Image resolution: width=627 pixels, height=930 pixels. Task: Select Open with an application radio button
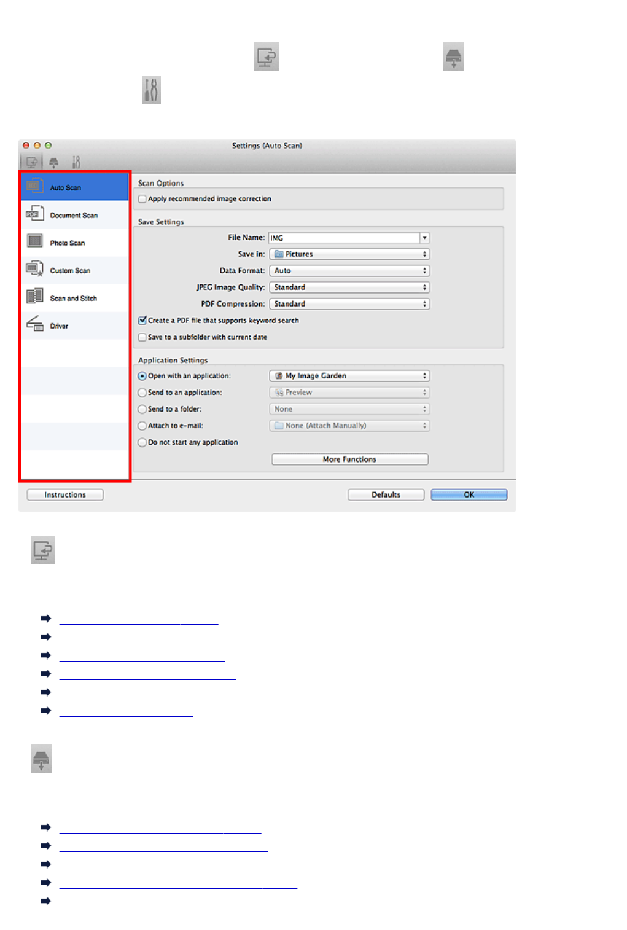[142, 376]
